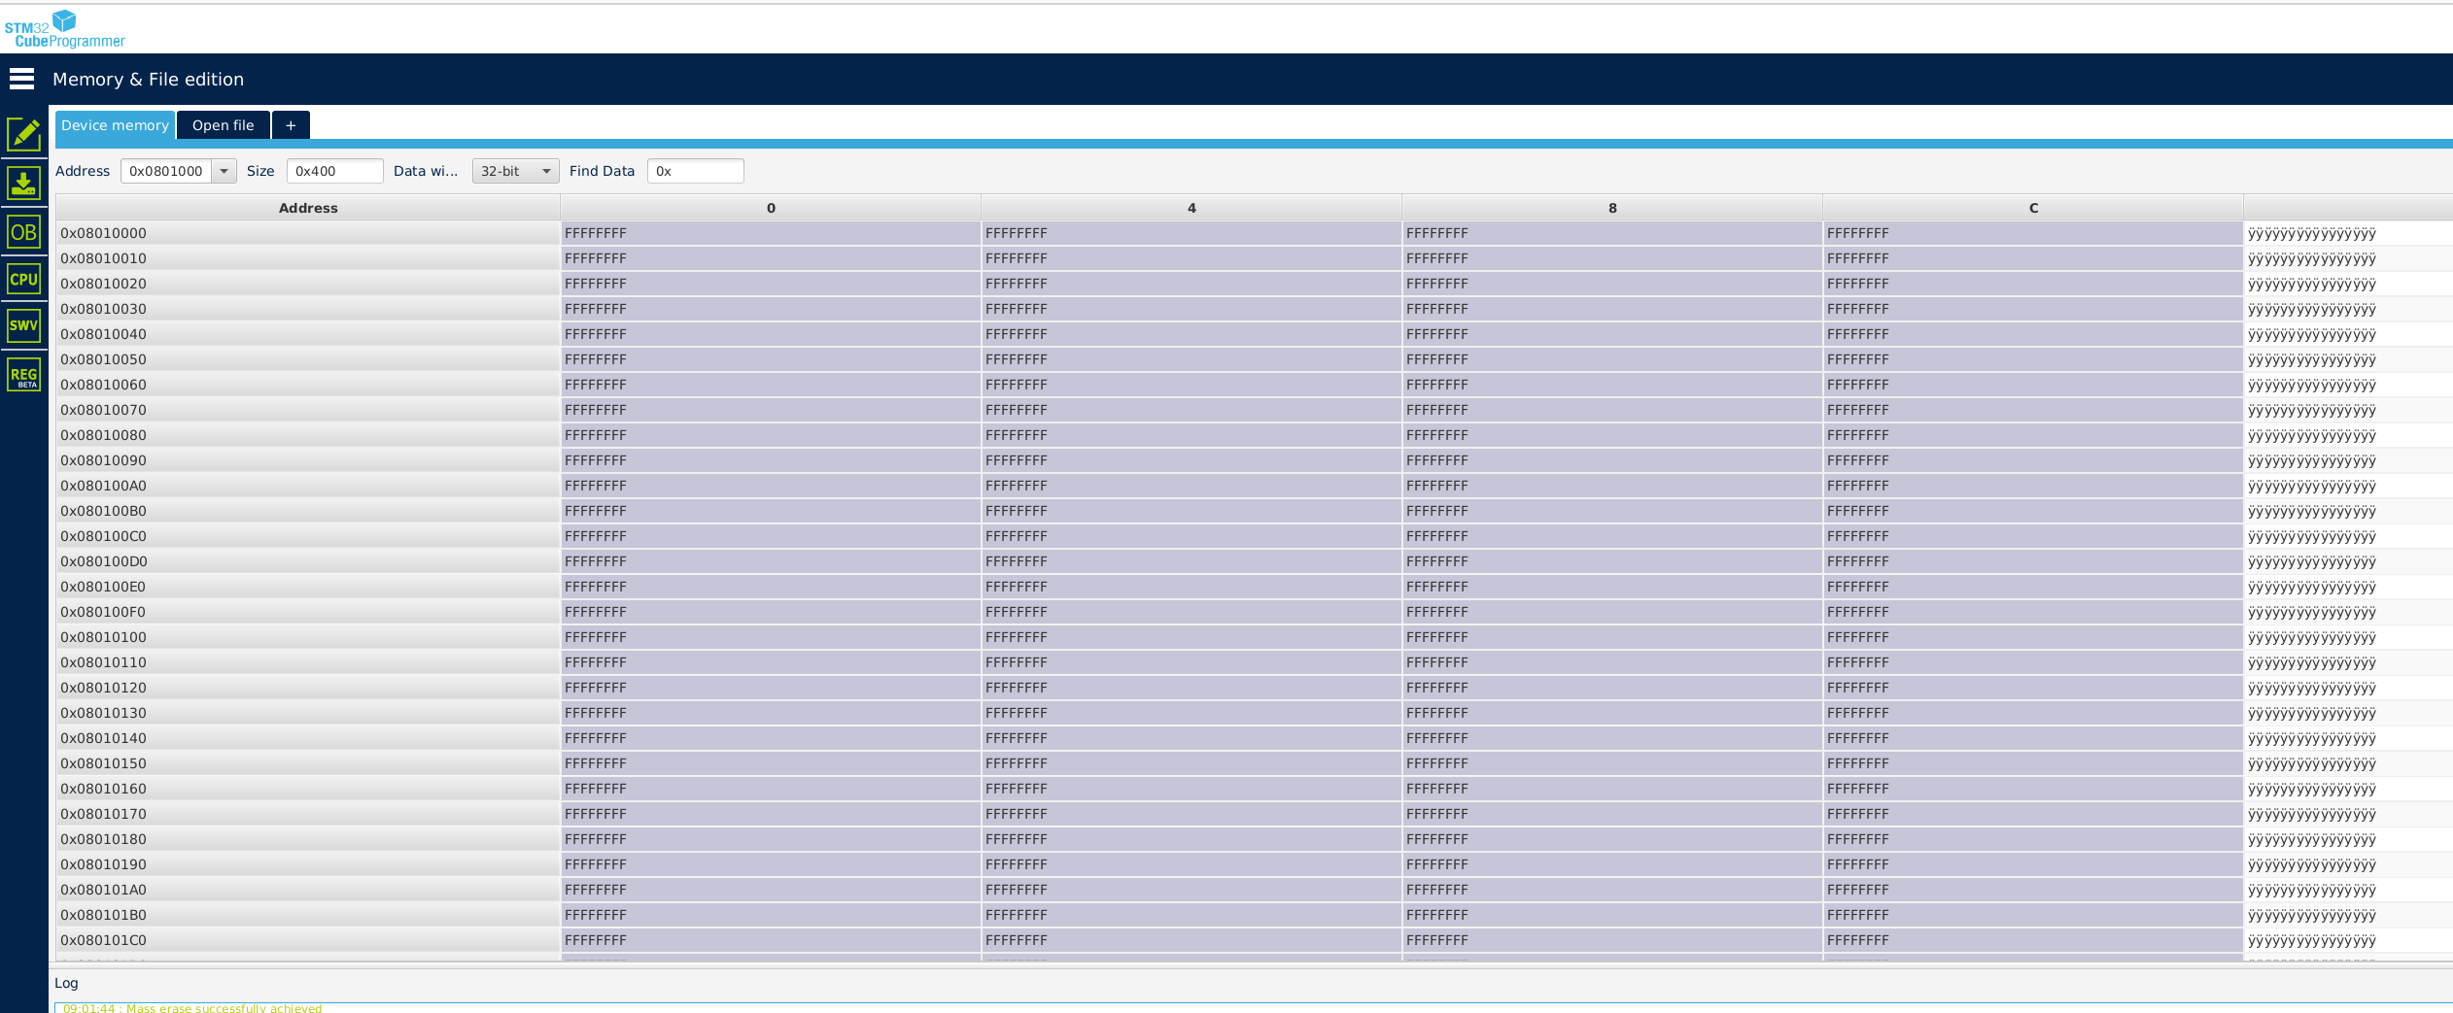Viewport: 2453px width, 1013px height.
Task: Focus the Size input field
Action: tap(334, 171)
